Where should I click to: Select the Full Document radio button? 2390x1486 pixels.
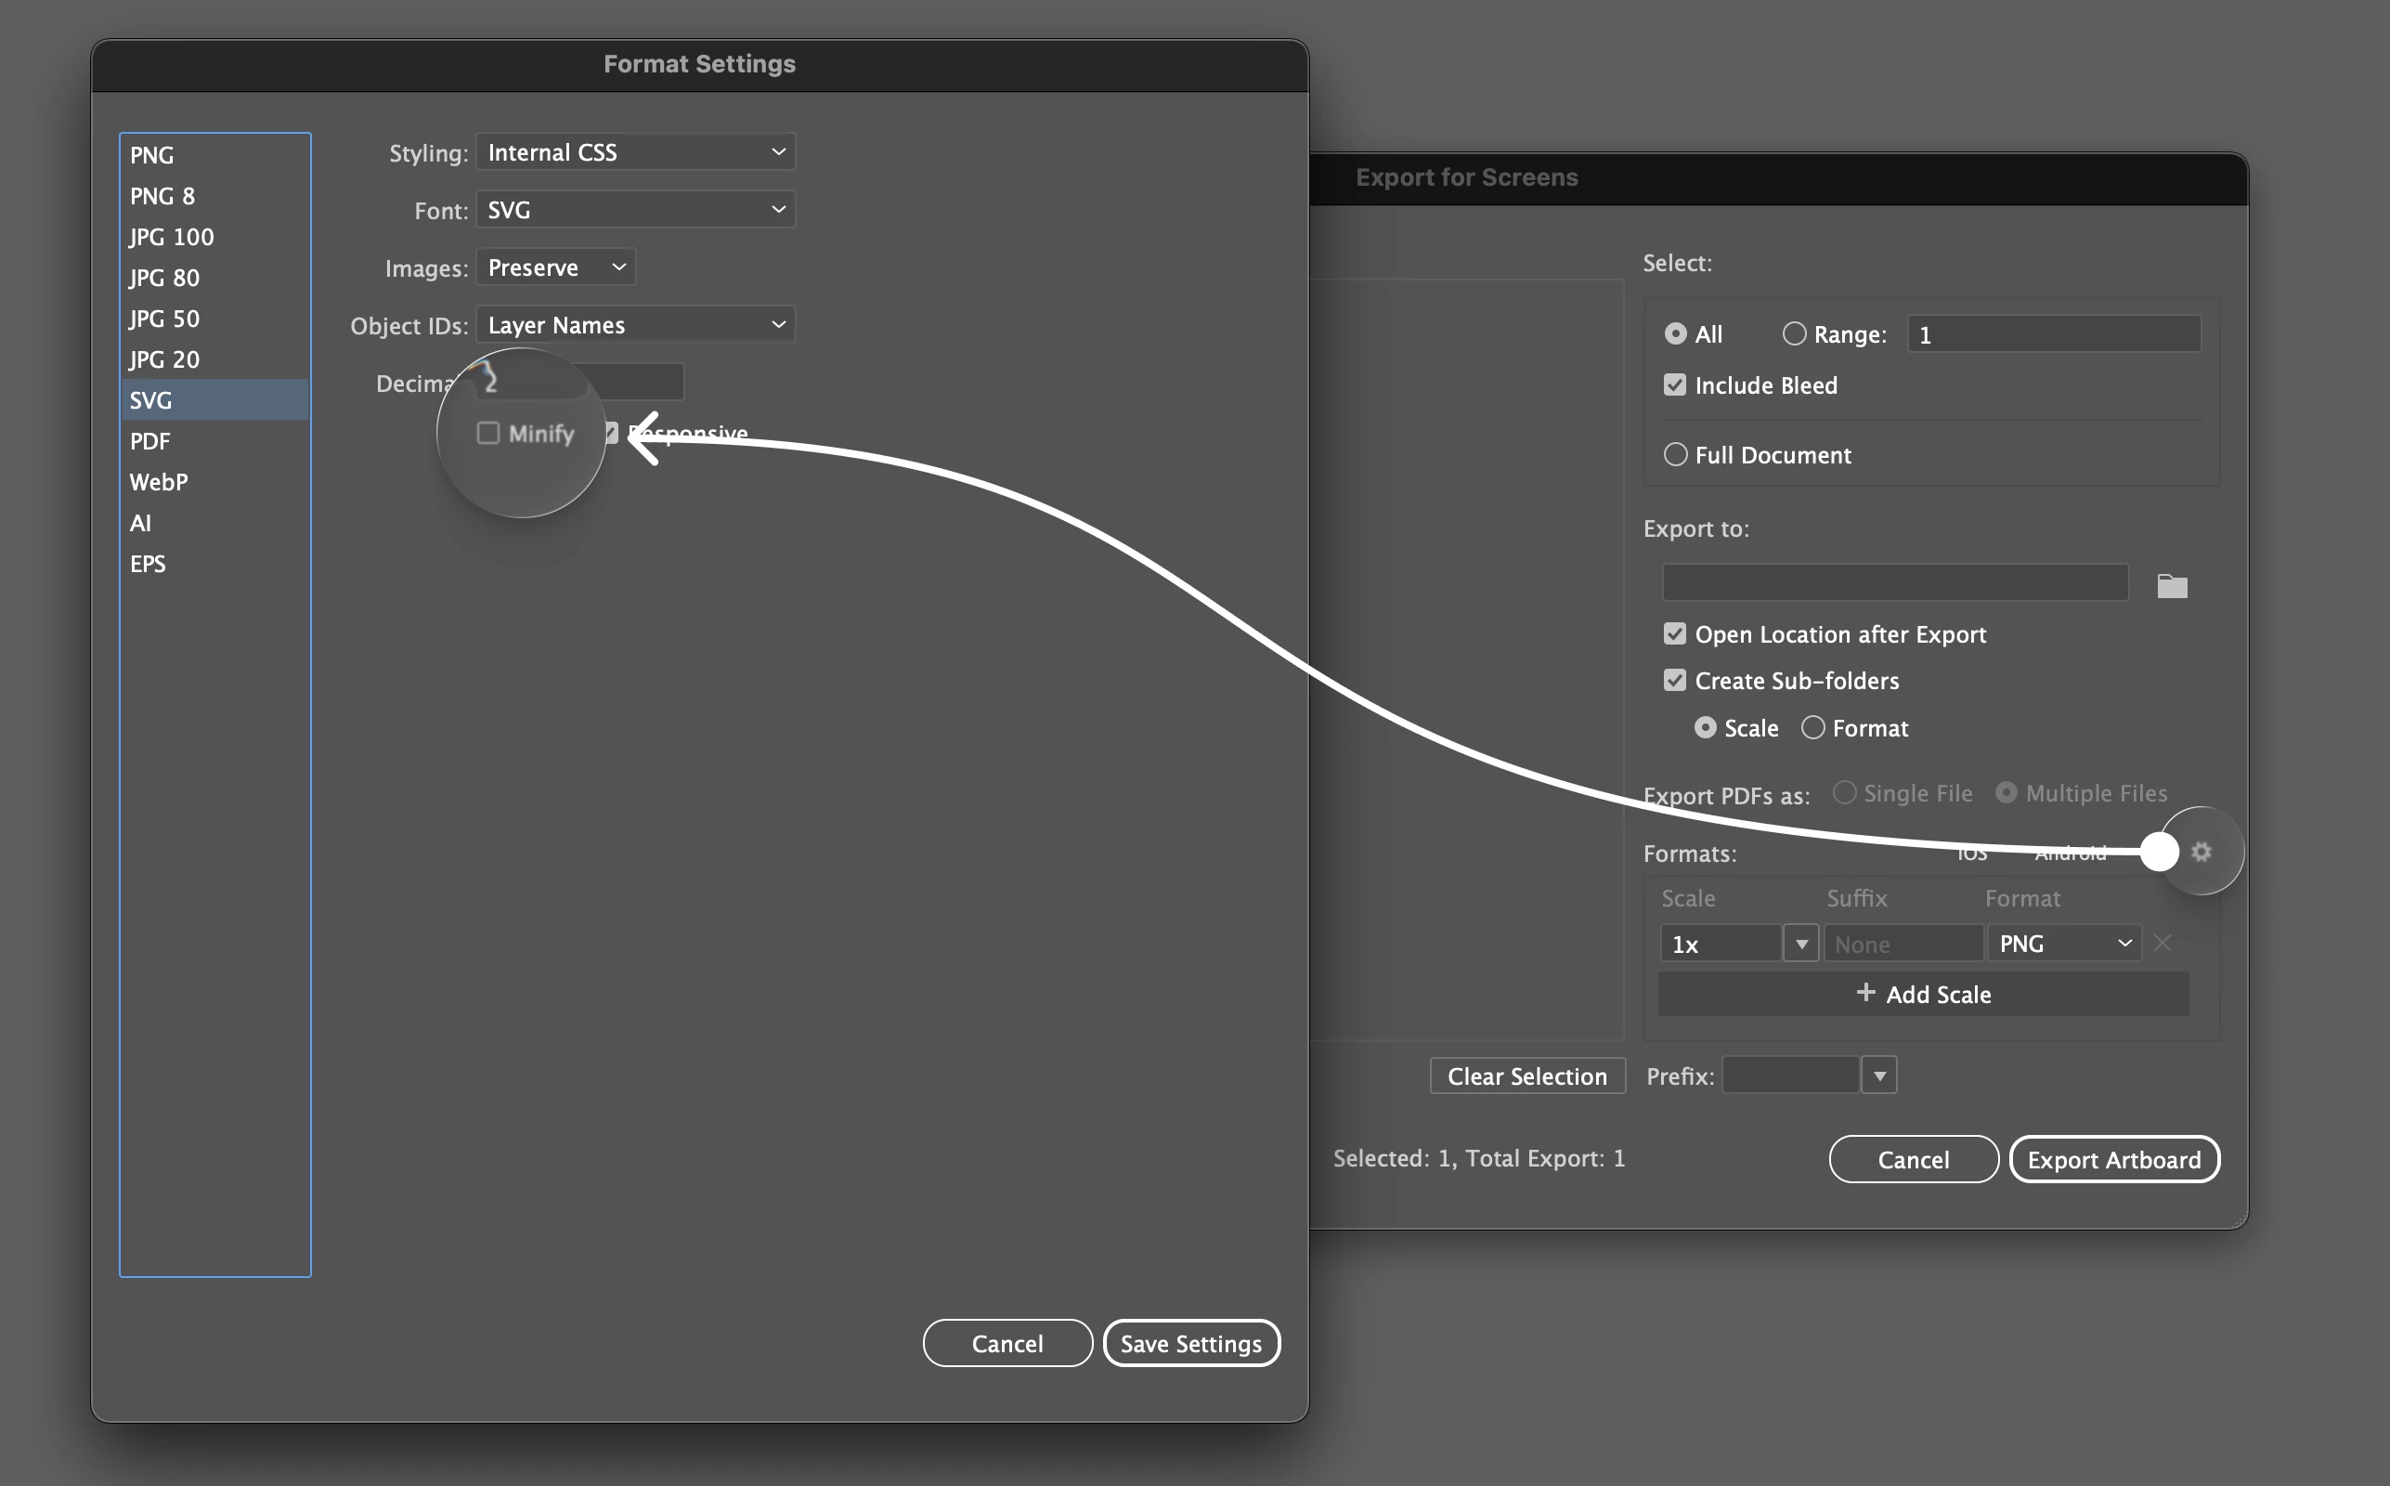pyautogui.click(x=1675, y=455)
